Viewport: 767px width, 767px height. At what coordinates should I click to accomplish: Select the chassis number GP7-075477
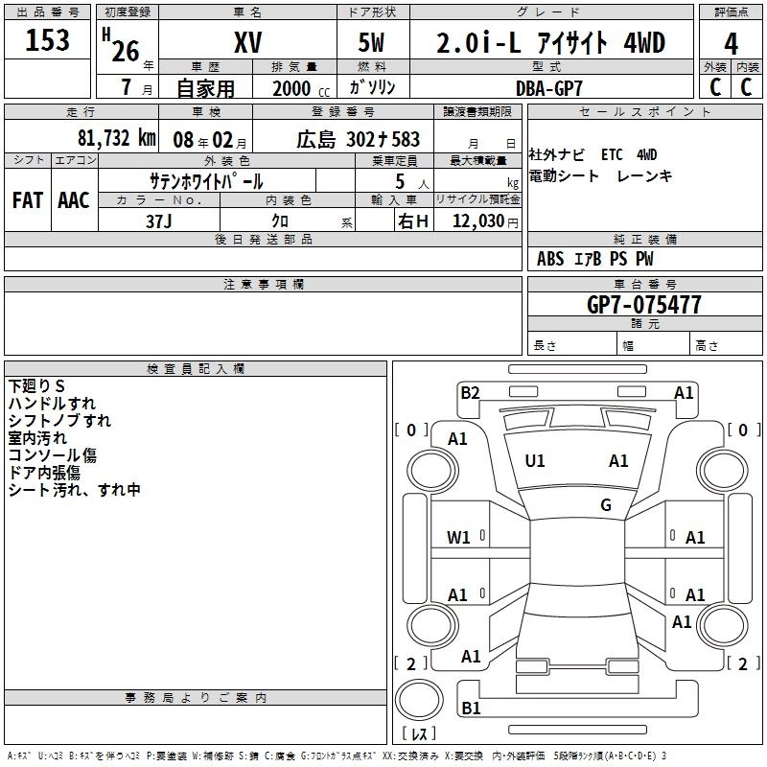coord(643,306)
